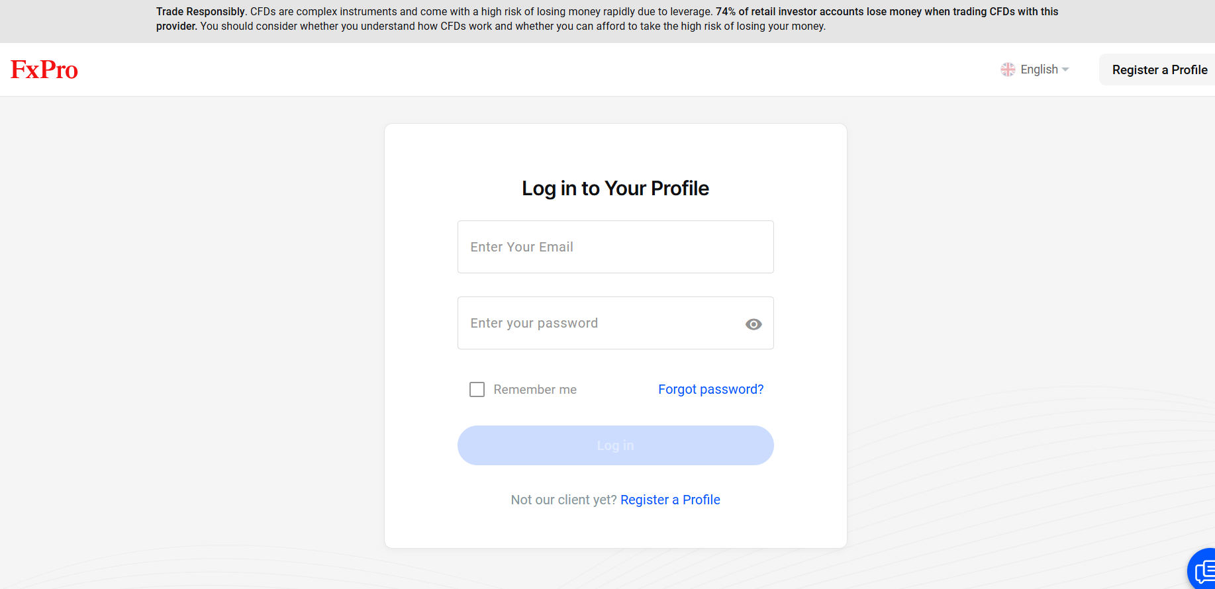Viewport: 1215px width, 589px height.
Task: Click the Forgot password? link
Action: (x=710, y=390)
